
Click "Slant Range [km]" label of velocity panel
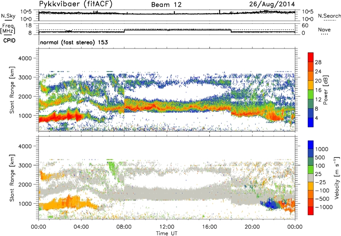tap(12, 178)
